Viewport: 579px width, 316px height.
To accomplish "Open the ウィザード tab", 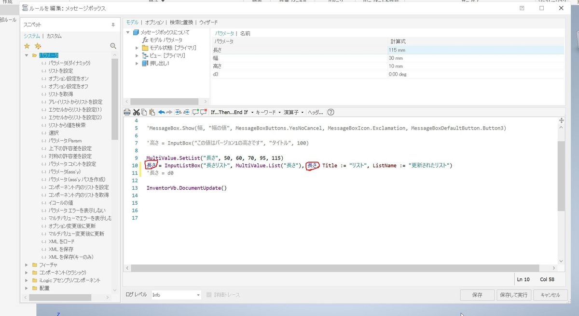I will [208, 22].
